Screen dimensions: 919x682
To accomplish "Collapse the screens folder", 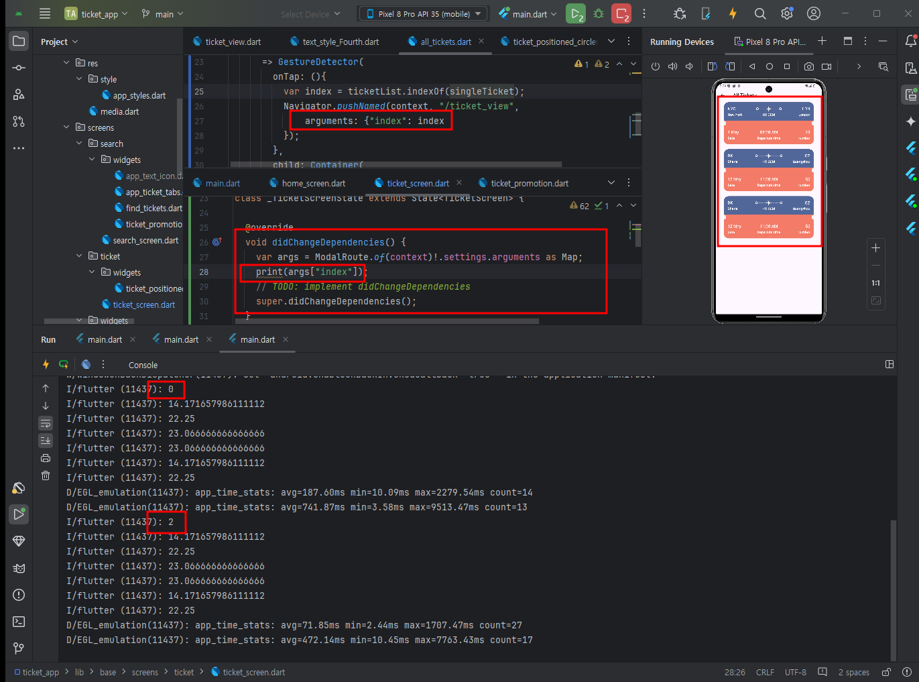I will click(66, 127).
